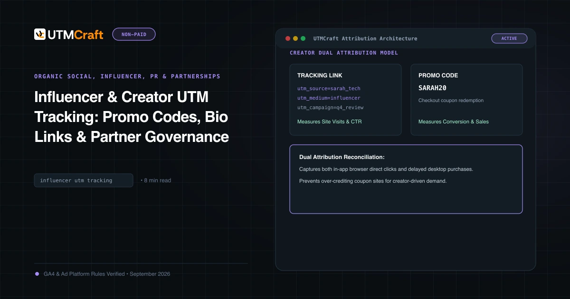Click the over-crediting coupon sites sentence
The width and height of the screenshot is (570, 299).
373,181
